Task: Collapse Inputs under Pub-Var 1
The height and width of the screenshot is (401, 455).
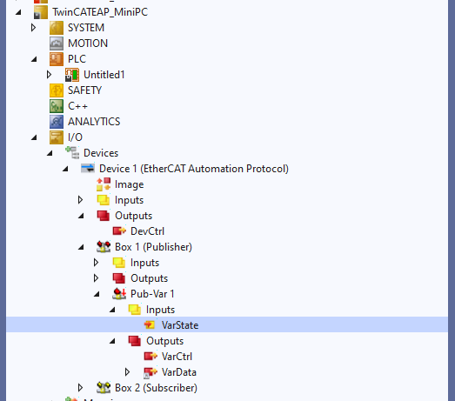Action: [x=112, y=311]
